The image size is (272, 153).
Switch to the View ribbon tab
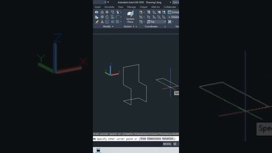click(121, 7)
